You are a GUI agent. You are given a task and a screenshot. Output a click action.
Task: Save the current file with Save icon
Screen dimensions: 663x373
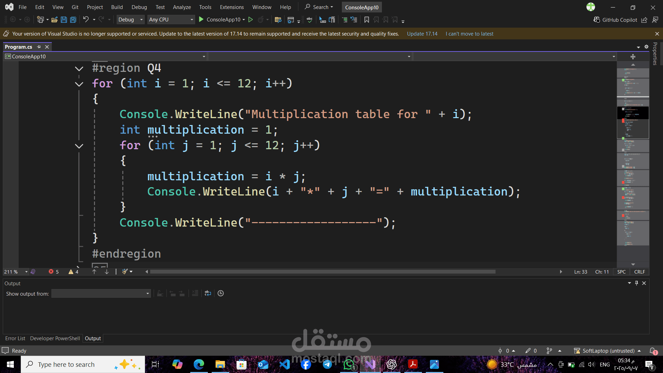point(64,20)
